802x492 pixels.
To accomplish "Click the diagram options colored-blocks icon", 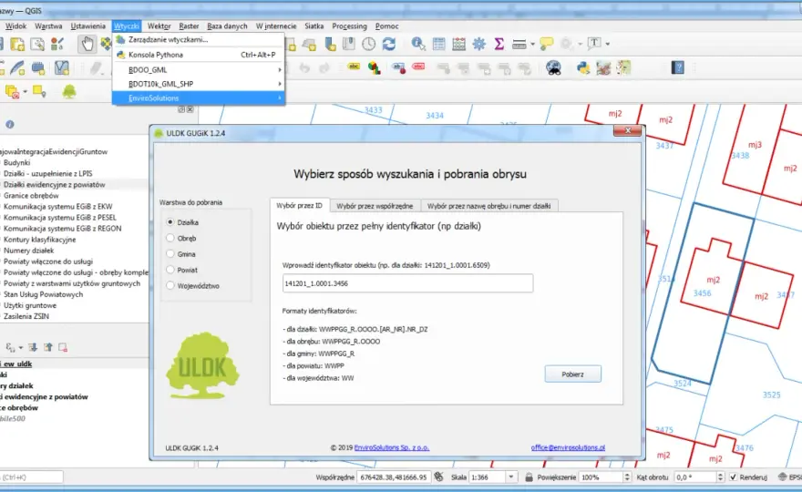I will click(x=375, y=67).
